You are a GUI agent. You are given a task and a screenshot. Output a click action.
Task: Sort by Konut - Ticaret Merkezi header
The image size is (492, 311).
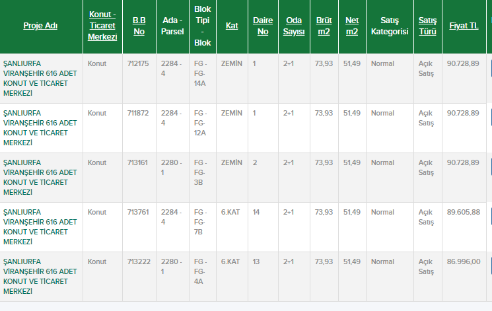click(x=102, y=26)
